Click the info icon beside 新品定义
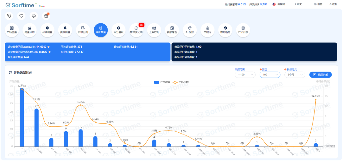Screen dimensions: 342x161 pyautogui.click(x=285, y=69)
